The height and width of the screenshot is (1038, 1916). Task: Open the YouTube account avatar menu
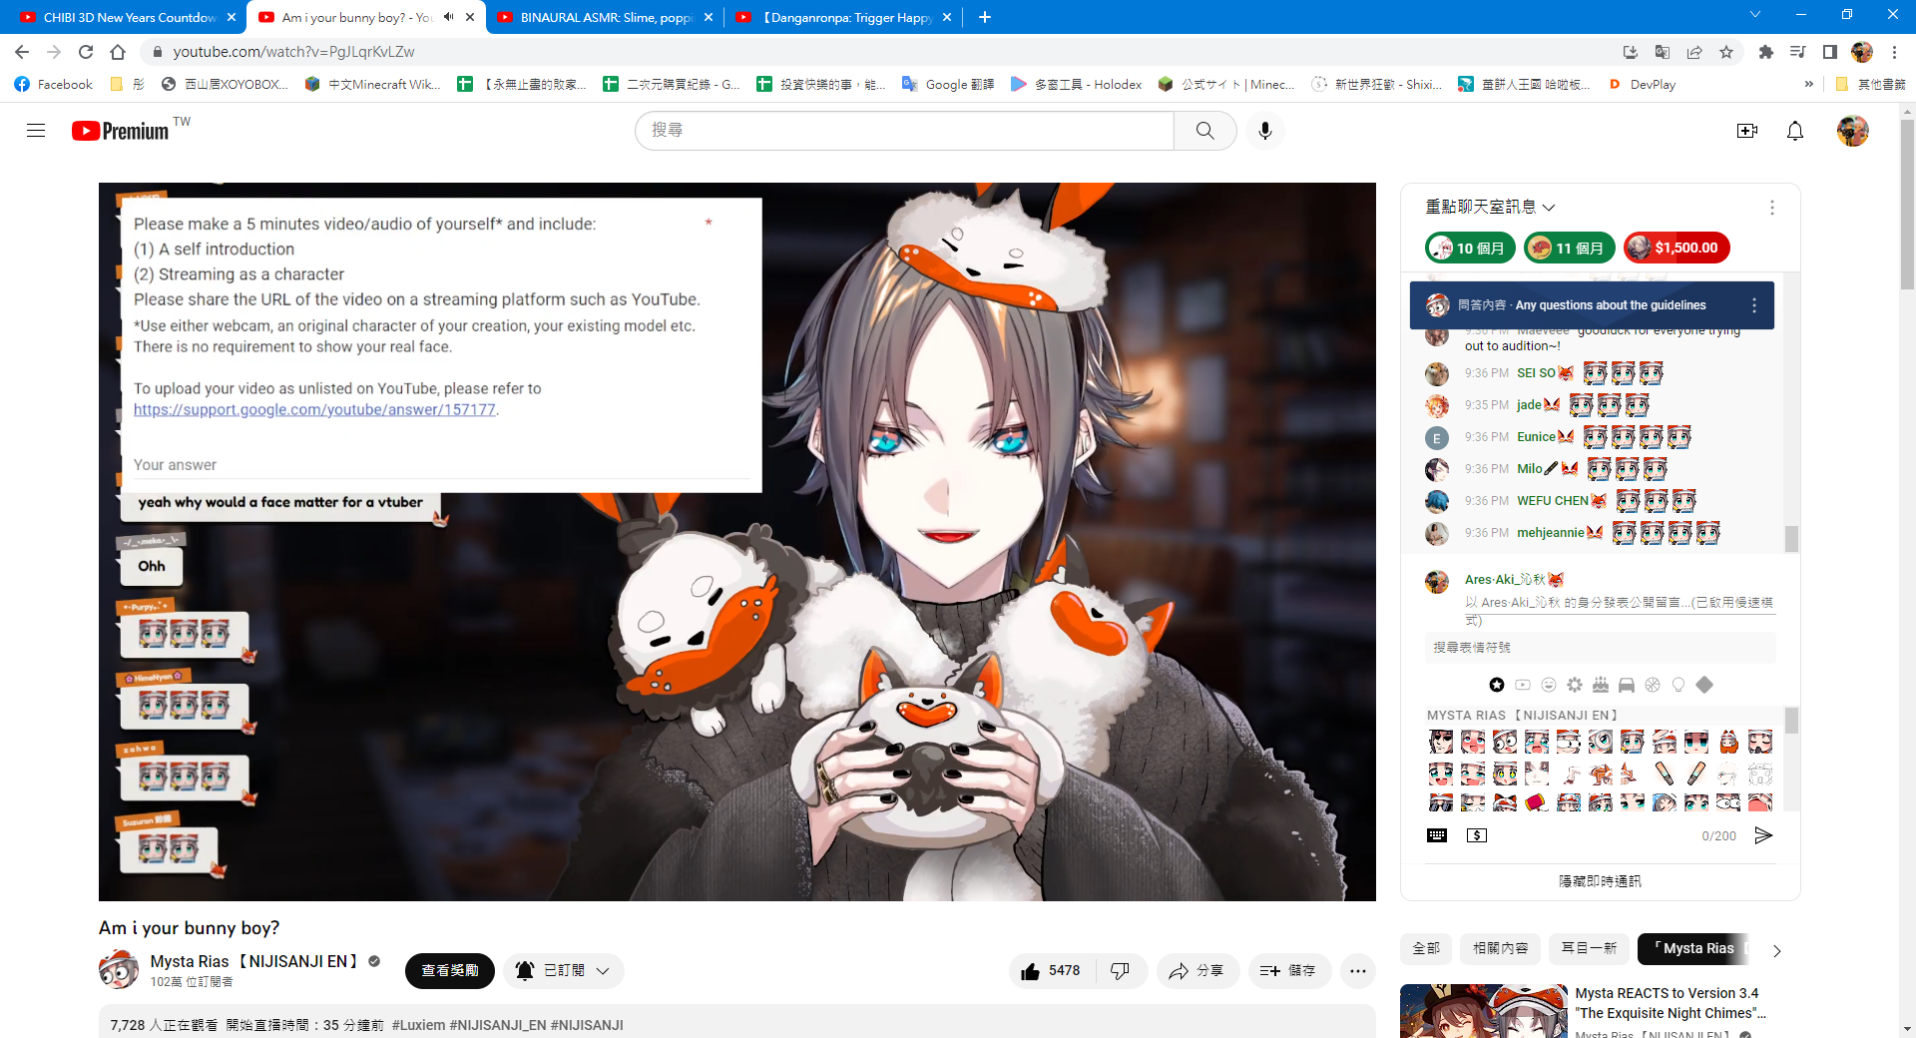(x=1853, y=131)
